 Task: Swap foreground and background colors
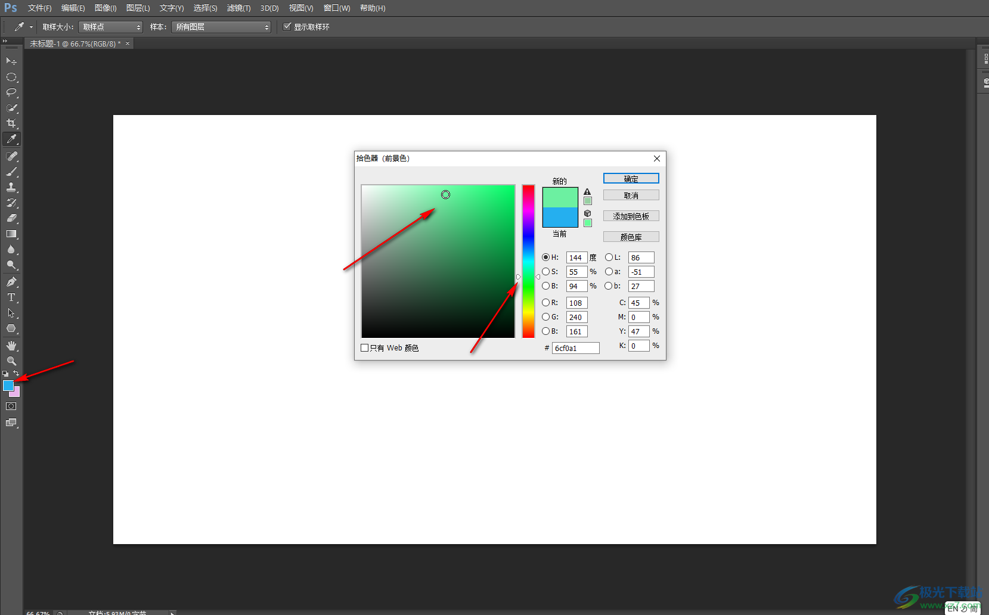(16, 374)
